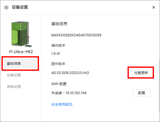The height and width of the screenshot is (122, 160).
Task: Click the 检查更新 button
Action: [x=141, y=73]
